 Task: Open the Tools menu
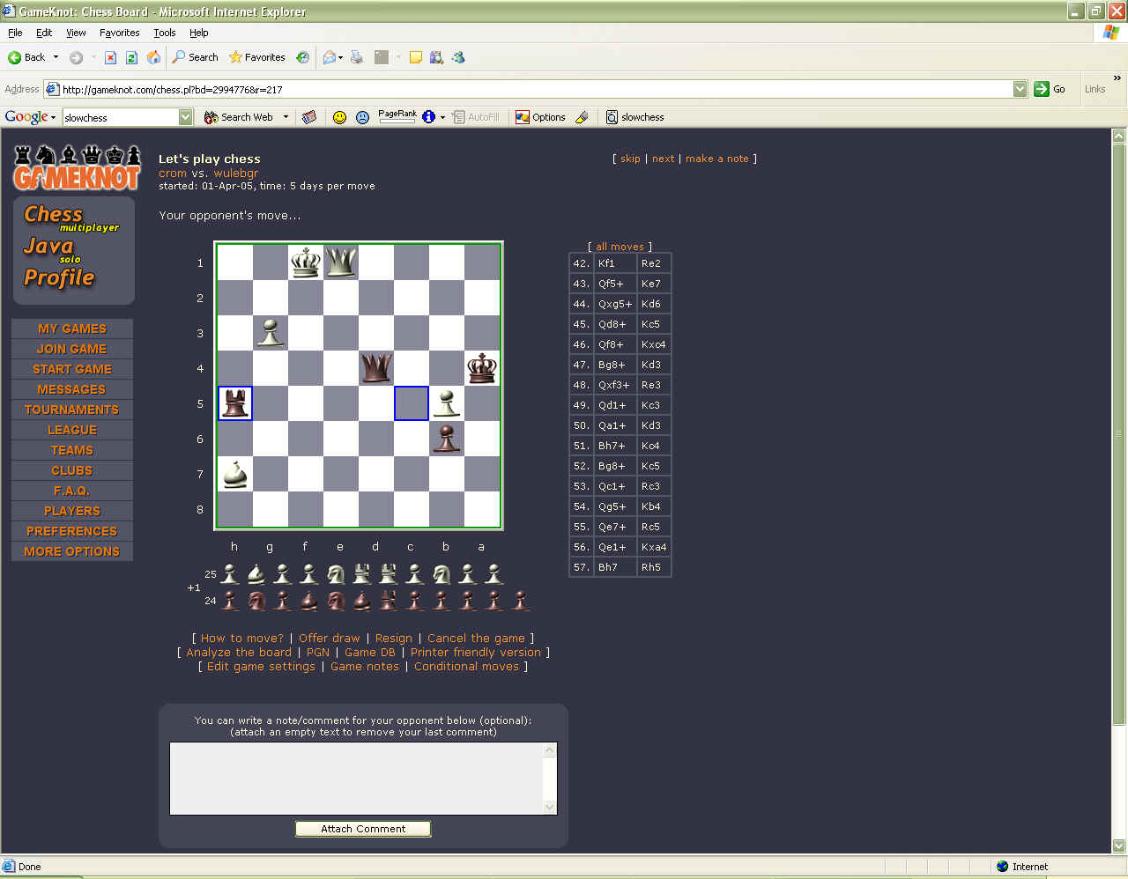[164, 33]
